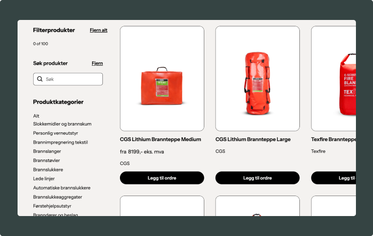
Task: Open CGS Lithium Brannteppe Large product image
Action: [257, 79]
